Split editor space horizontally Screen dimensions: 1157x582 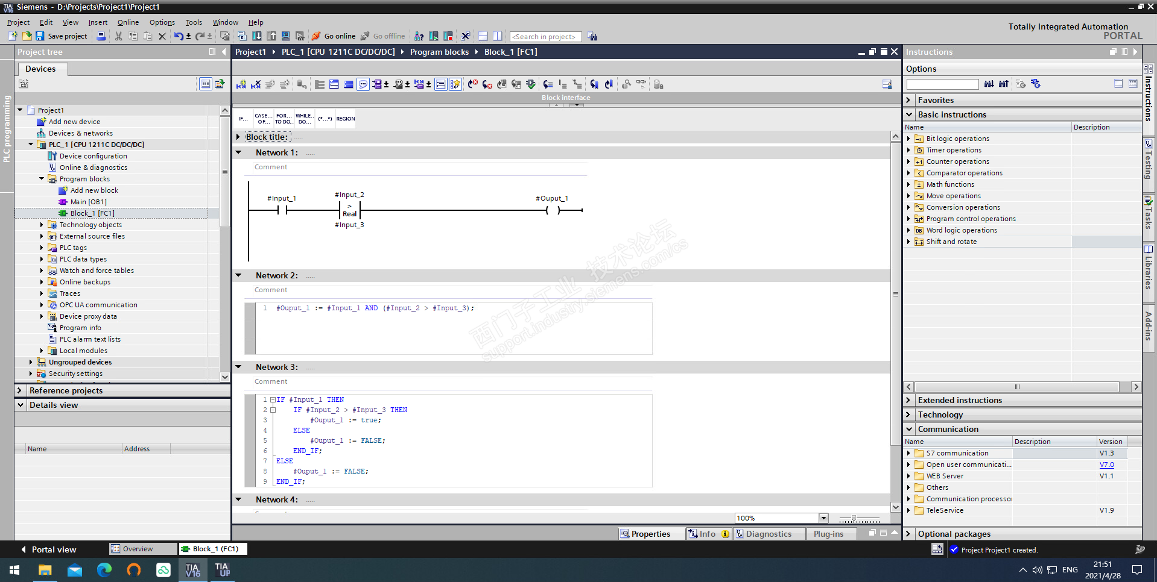click(483, 36)
